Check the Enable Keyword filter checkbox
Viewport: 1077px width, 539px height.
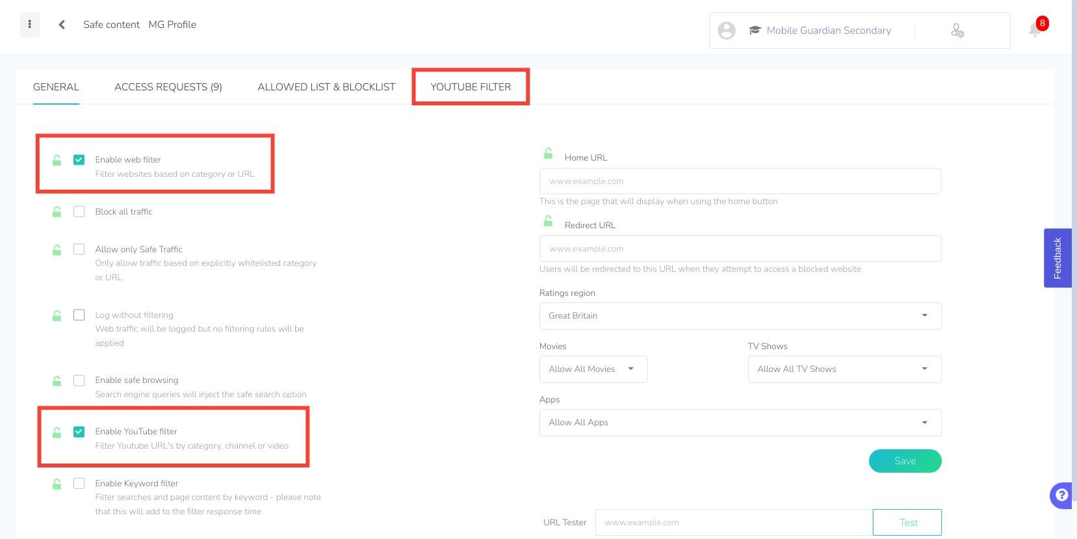click(79, 484)
